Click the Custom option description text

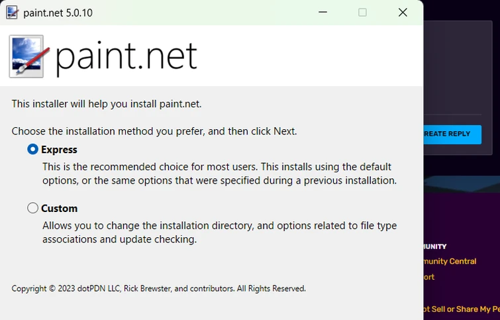click(219, 232)
